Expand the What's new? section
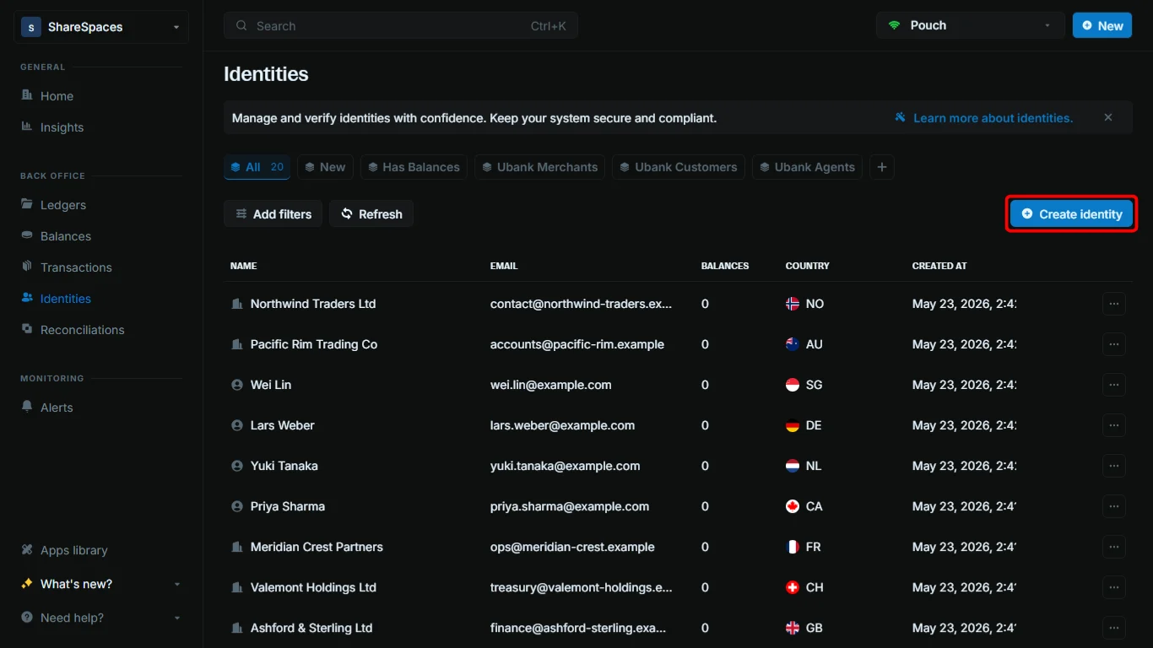The height and width of the screenshot is (648, 1153). (x=101, y=584)
